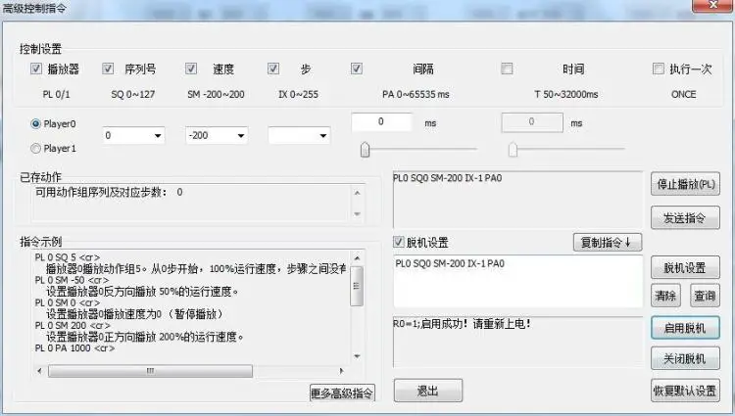
Task: Expand the speed dropdown showing -200
Action: tap(217, 136)
